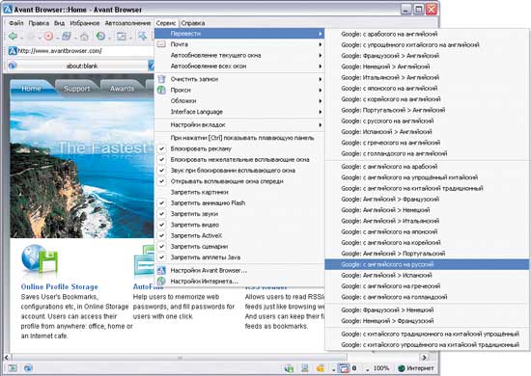The image size is (531, 376).
Task: Open the Правка menu
Action: pos(39,23)
